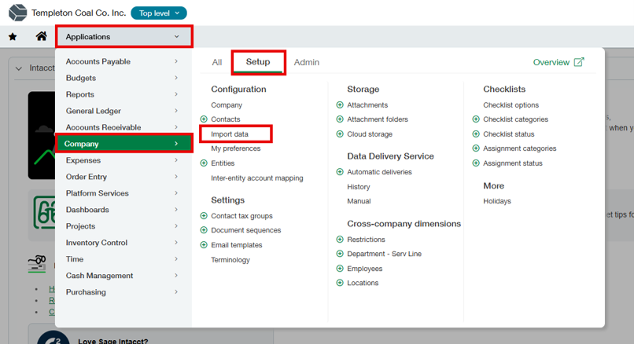The width and height of the screenshot is (634, 344).
Task: Open the Time menu item
Action: coord(123,259)
